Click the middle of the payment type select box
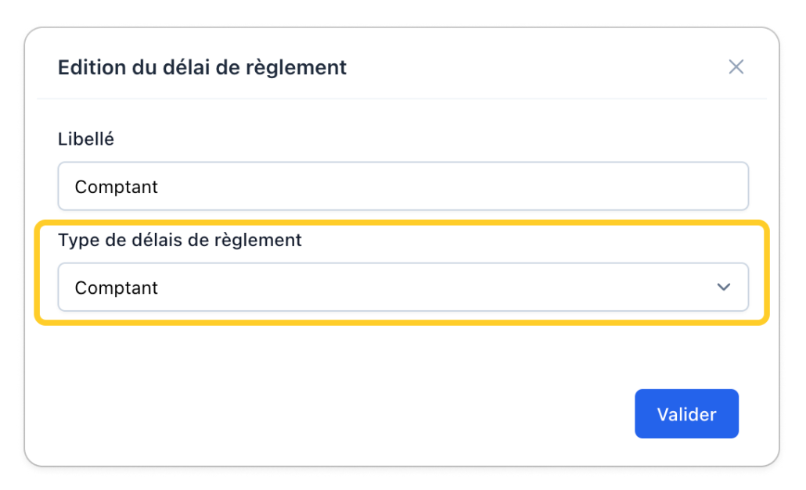Screen dimensions: 806x490 click(x=403, y=288)
